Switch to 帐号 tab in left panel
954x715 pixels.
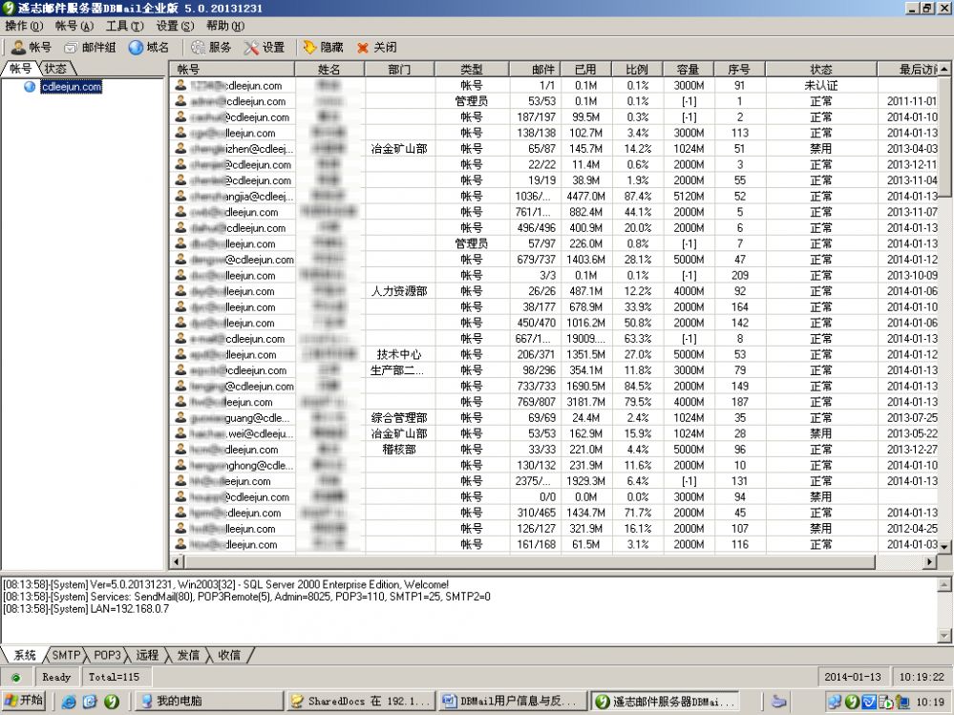[20, 69]
